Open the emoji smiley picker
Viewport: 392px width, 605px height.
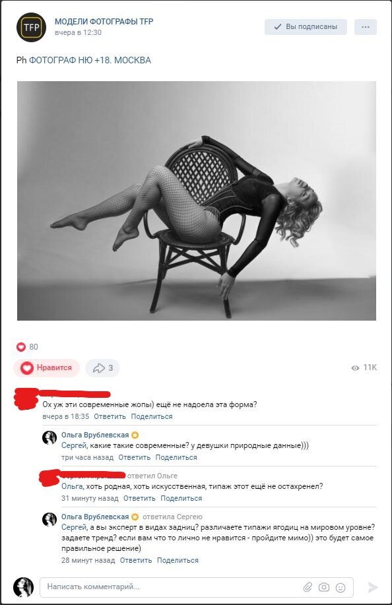pos(341,587)
